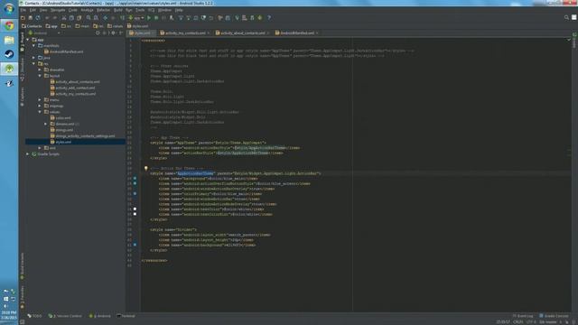Click the intention lightbulb in editor gutter
This screenshot has width=578, height=325.
146,169
